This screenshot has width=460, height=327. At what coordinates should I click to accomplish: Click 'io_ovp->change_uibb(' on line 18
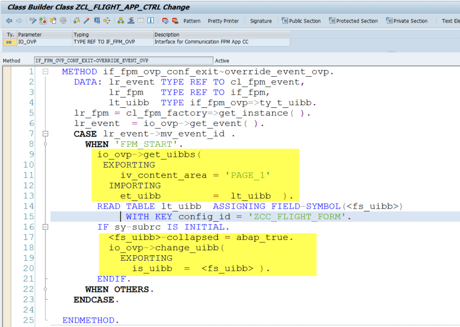(x=166, y=248)
